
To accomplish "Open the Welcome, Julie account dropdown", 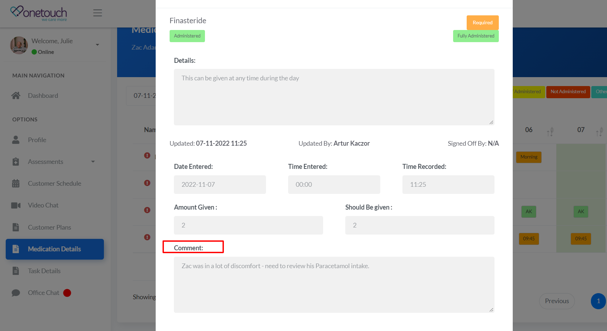I will pos(97,45).
